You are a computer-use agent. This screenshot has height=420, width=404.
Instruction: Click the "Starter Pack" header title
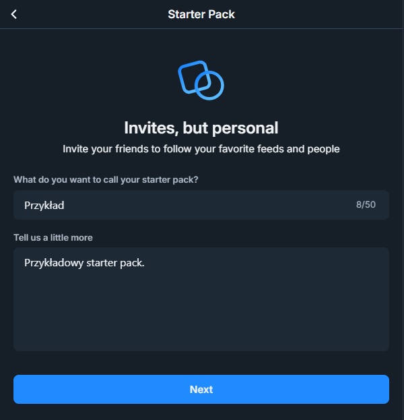[201, 14]
